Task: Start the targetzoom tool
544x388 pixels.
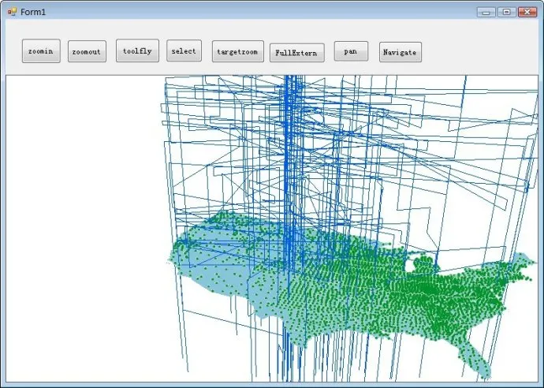Action: (x=237, y=51)
